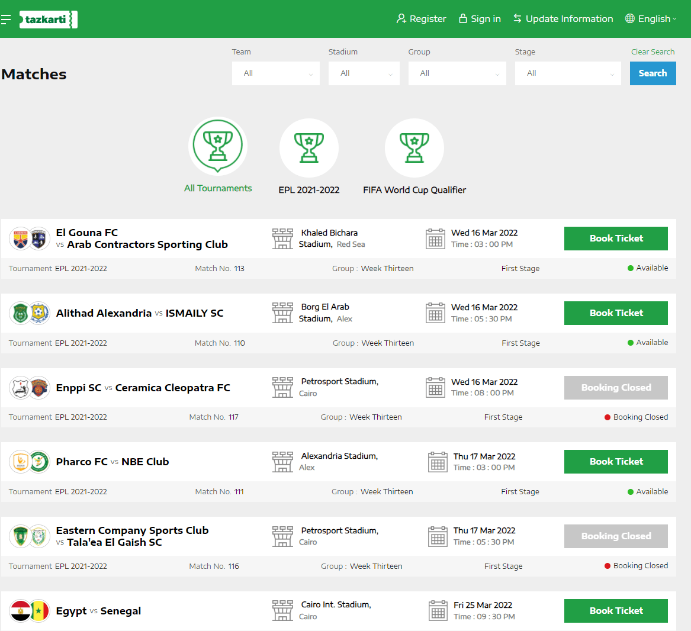The width and height of the screenshot is (691, 631).
Task: Switch to FIFA World Cup Qualifier tab label
Action: (414, 190)
